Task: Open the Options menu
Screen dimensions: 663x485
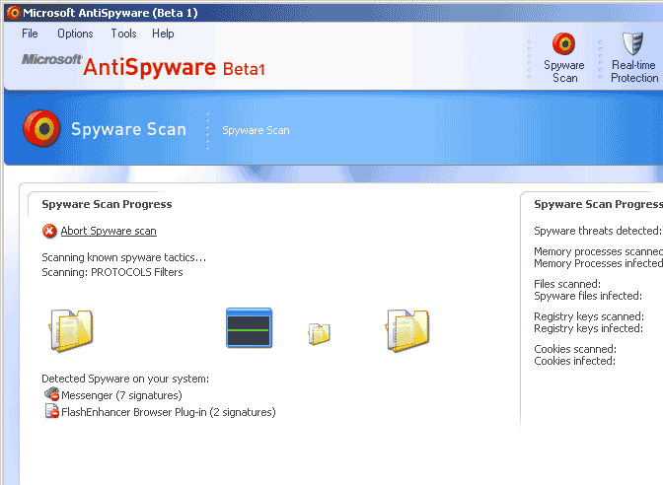Action: (75, 34)
